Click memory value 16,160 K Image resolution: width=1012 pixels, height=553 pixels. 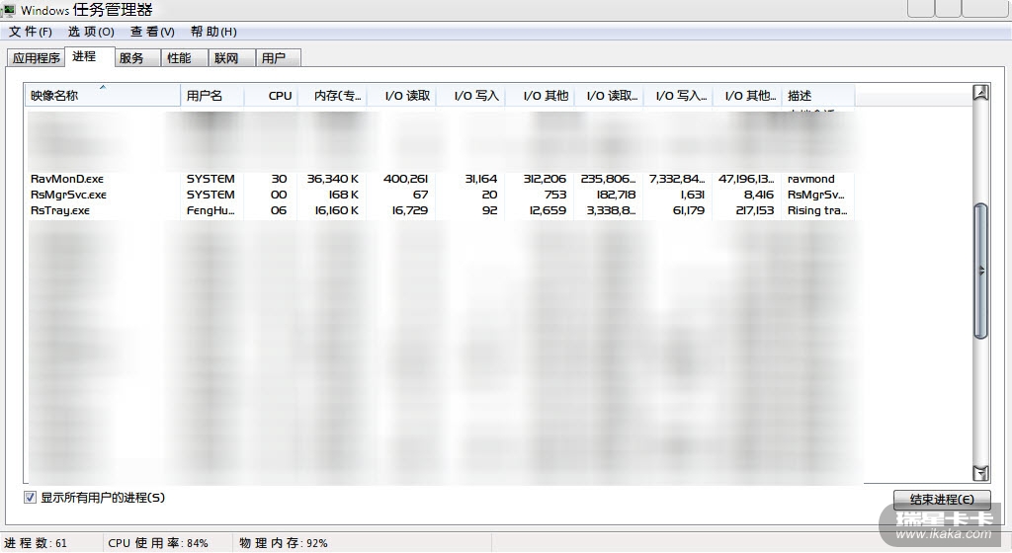(336, 210)
